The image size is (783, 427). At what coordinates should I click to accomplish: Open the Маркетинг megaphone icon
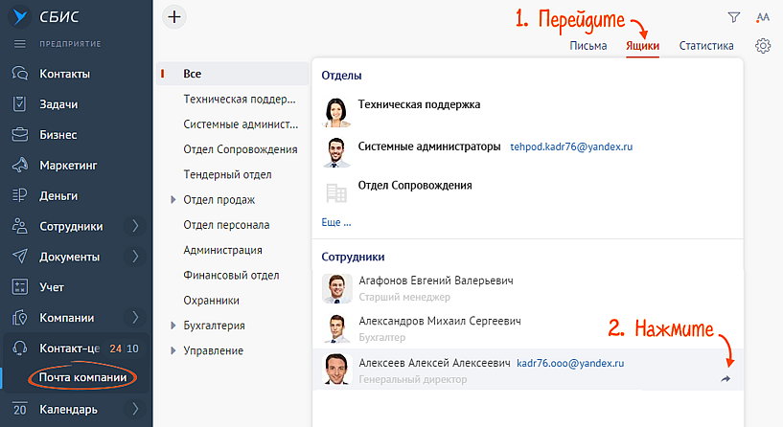coord(19,166)
